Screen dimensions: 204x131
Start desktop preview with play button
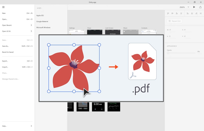[194, 7]
